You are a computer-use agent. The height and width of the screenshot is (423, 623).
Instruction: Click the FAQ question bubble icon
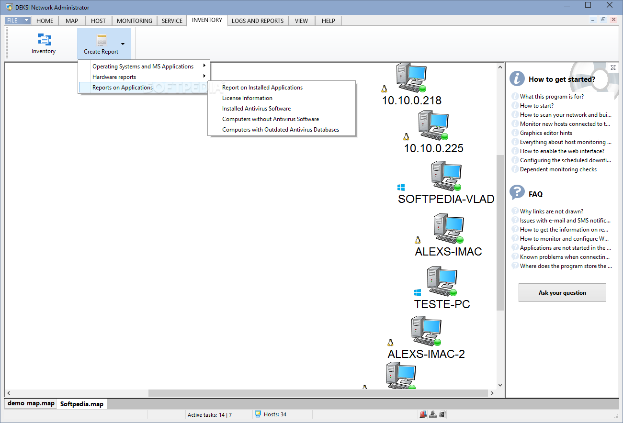coord(517,192)
